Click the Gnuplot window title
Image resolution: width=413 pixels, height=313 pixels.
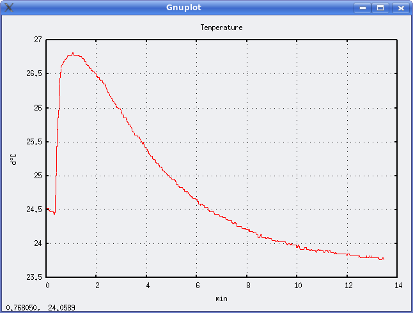[x=183, y=8]
